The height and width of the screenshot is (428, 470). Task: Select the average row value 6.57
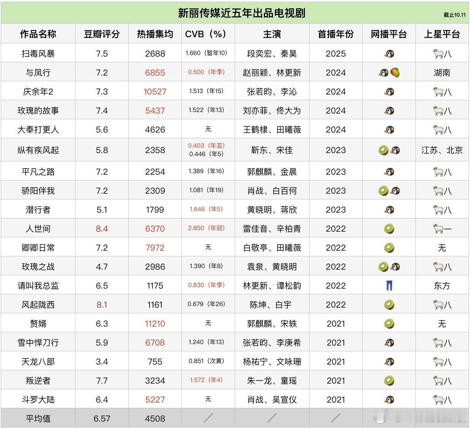[x=101, y=418]
